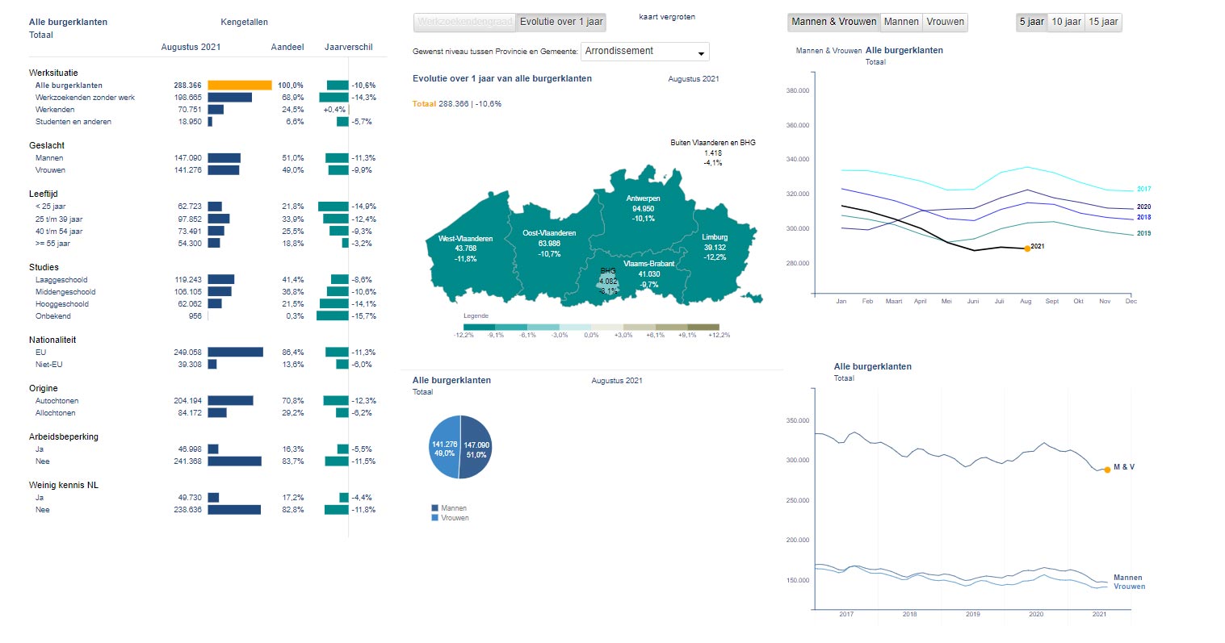Screen dimensions: 1225x643
Task: Select the Evolutie over 1 jaar tab
Action: point(560,23)
